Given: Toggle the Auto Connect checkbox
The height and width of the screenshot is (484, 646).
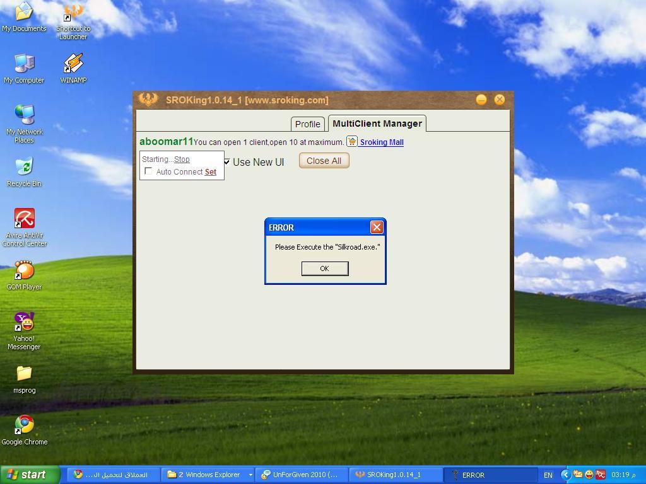Looking at the screenshot, I should click(148, 171).
